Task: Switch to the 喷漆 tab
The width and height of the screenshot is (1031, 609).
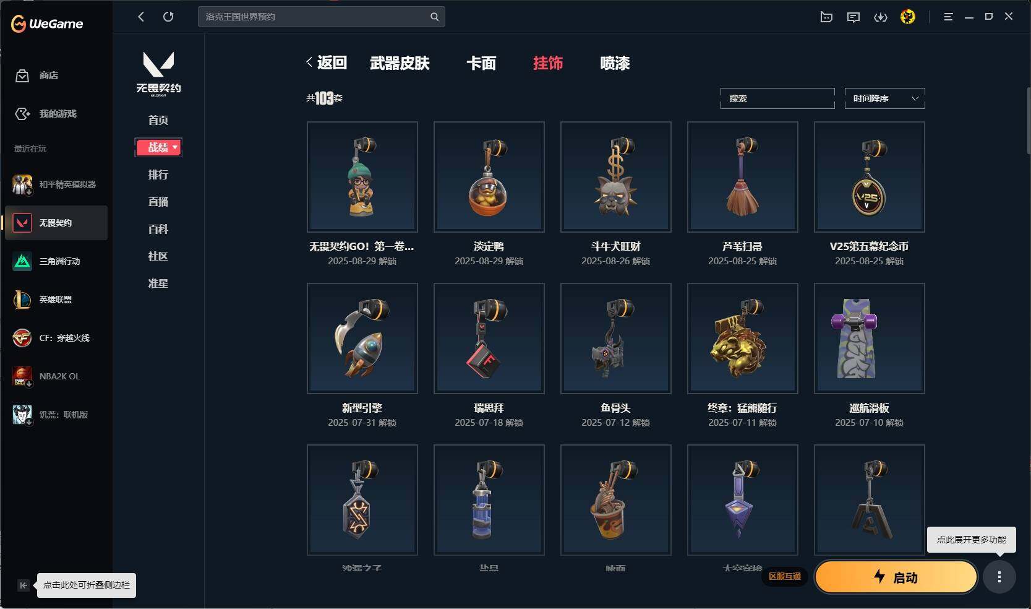Action: (x=615, y=63)
